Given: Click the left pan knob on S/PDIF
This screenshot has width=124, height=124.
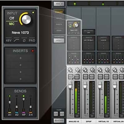Looking at the screenshot, I should coord(85,70).
